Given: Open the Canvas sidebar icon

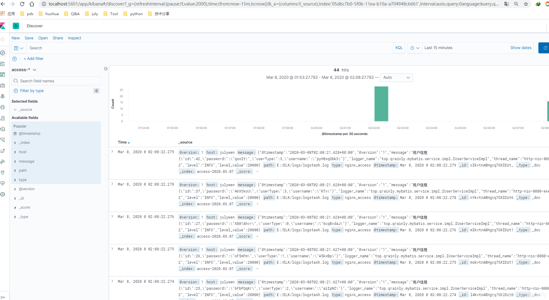Looking at the screenshot, I should tap(3, 85).
